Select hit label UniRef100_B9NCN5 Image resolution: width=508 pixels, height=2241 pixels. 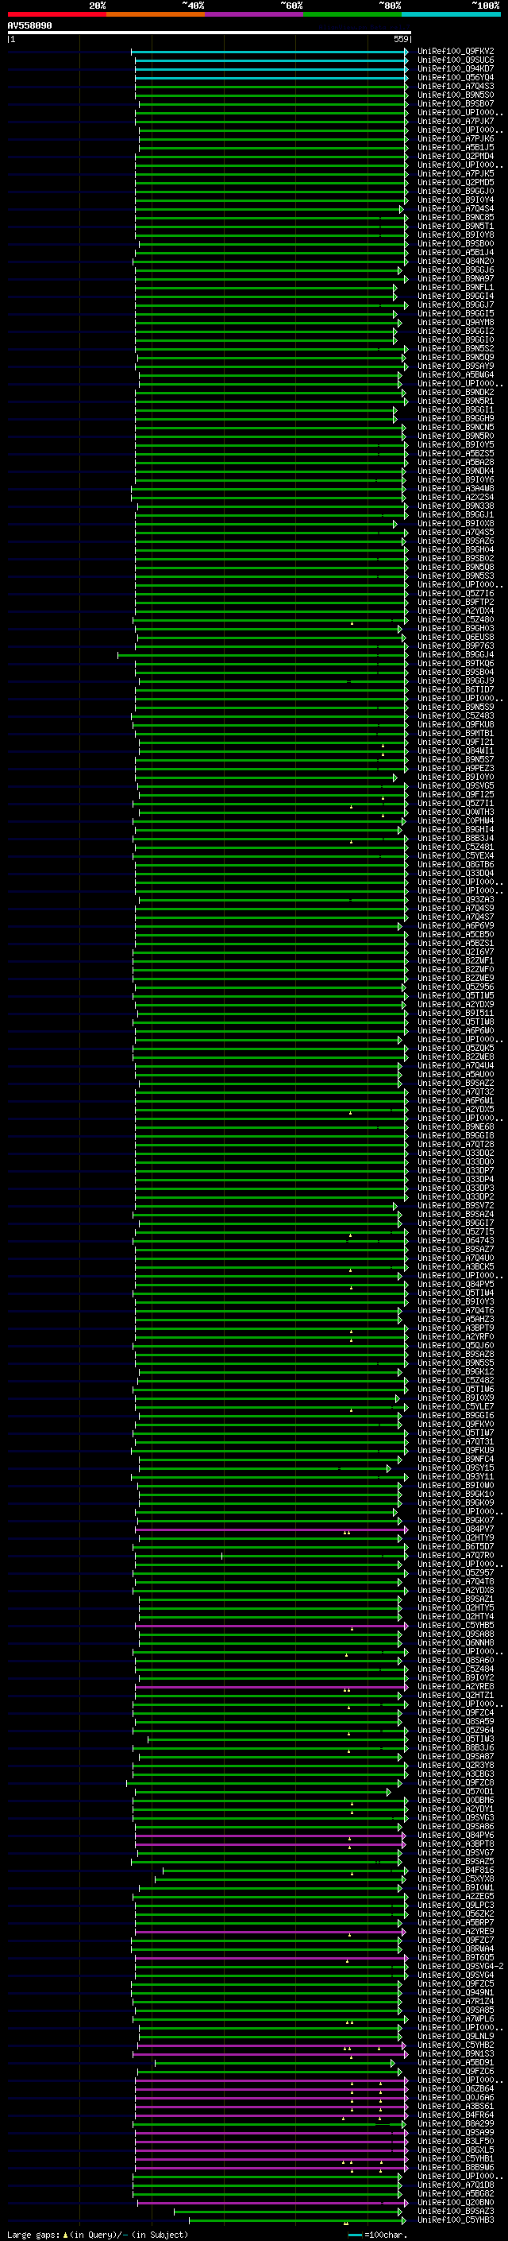456,427
